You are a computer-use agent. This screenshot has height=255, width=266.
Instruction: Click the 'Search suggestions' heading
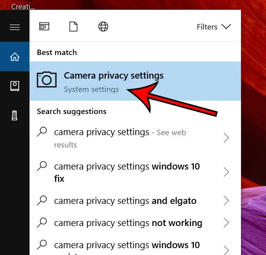coord(72,112)
